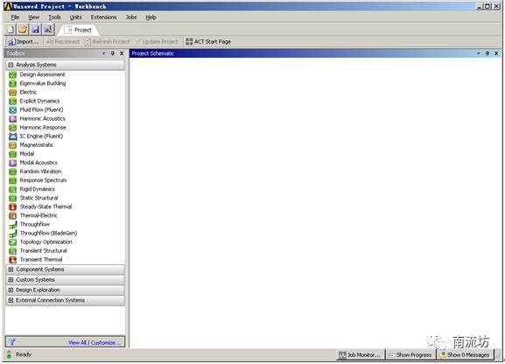The height and width of the screenshot is (364, 505).
Task: Open the View All / Customize... link
Action: click(x=95, y=342)
